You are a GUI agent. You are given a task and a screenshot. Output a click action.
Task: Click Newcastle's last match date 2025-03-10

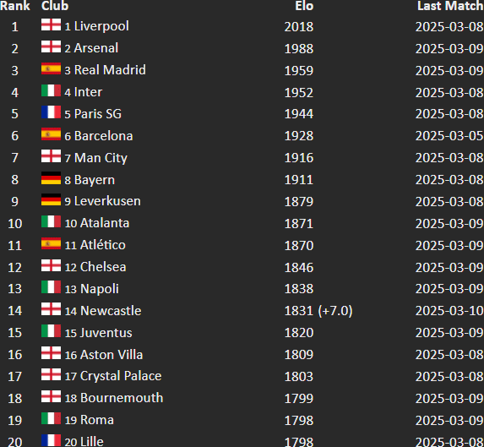(x=449, y=311)
